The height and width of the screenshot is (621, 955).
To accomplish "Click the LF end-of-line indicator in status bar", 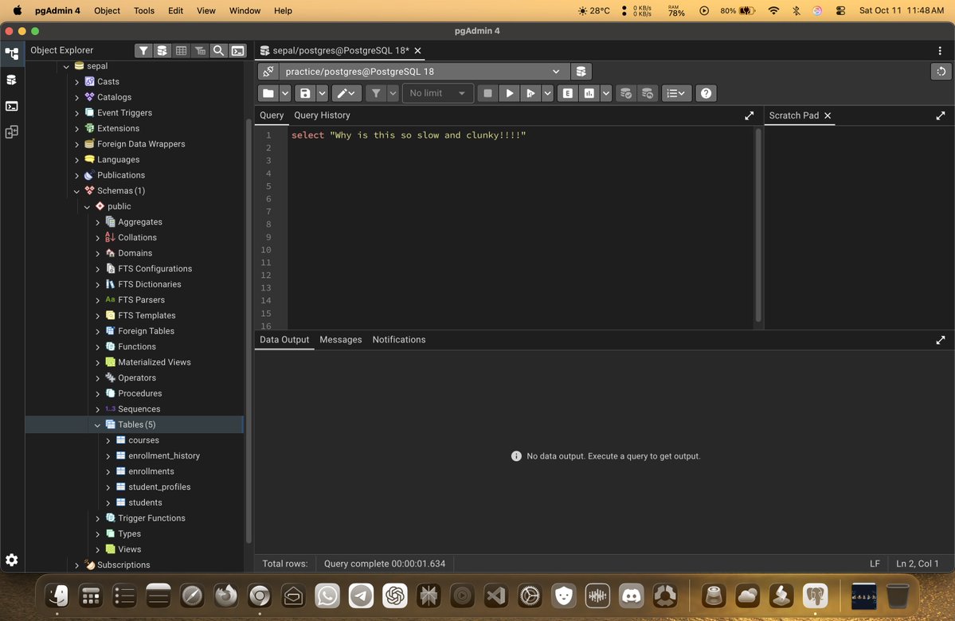I will click(x=875, y=564).
